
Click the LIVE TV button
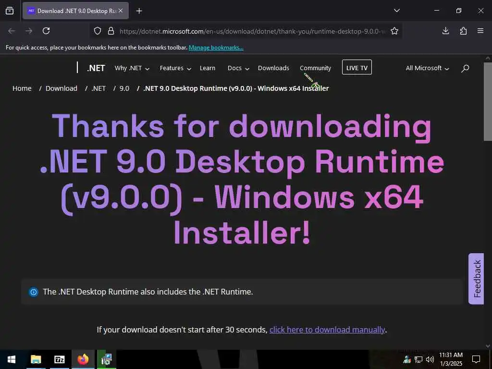click(x=357, y=67)
